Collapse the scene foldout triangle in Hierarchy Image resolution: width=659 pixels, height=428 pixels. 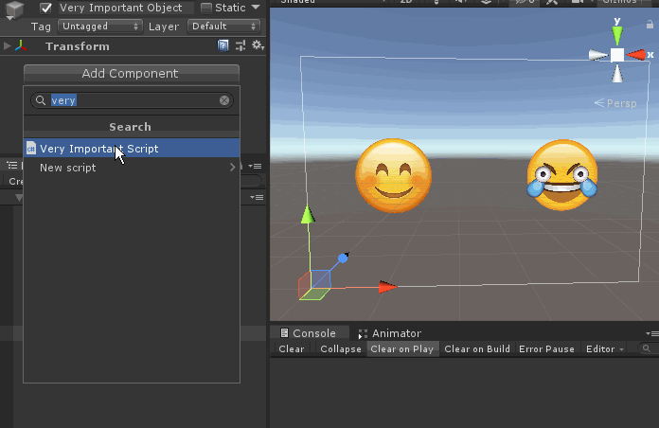point(19,198)
